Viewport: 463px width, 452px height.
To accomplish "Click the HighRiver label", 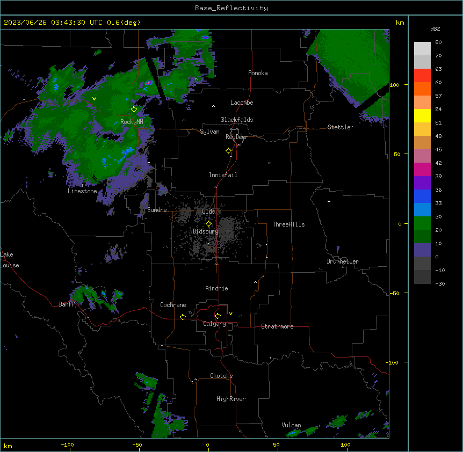I will pyautogui.click(x=231, y=399).
